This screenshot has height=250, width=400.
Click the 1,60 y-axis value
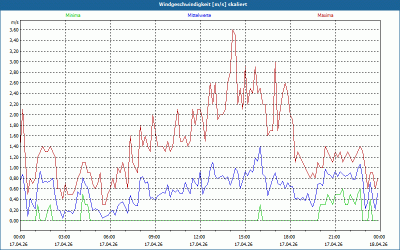point(14,136)
